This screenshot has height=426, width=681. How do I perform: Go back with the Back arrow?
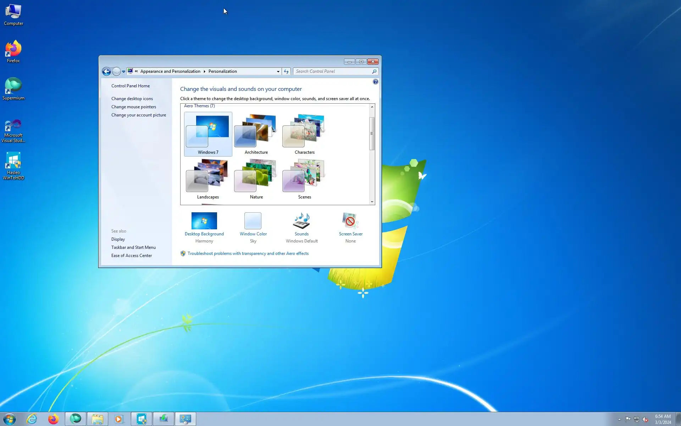tap(106, 71)
